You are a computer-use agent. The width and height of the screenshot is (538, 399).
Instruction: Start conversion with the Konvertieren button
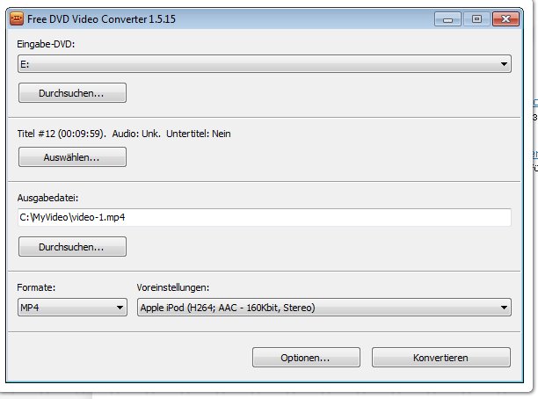pos(440,358)
